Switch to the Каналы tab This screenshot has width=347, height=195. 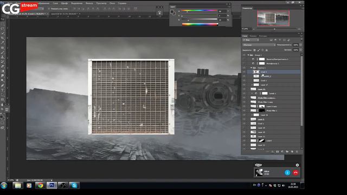(253, 36)
